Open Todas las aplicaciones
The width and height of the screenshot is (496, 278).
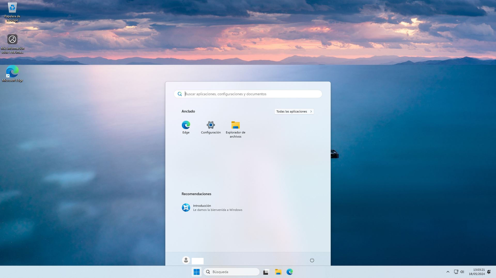294,111
